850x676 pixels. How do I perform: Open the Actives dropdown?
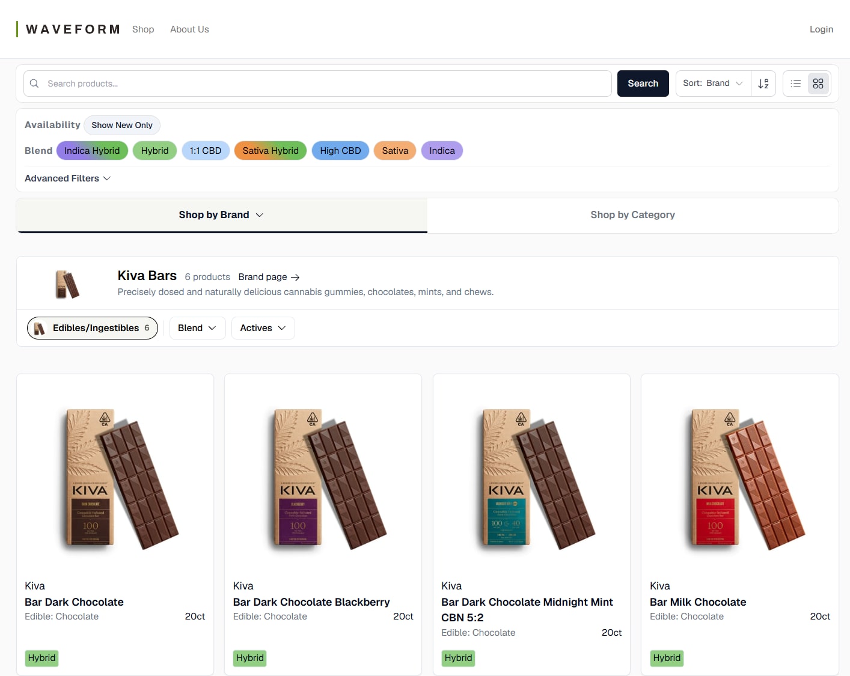[x=263, y=328]
